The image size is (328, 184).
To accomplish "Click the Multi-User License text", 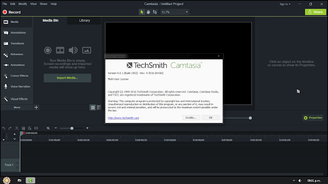I will click(118, 79).
